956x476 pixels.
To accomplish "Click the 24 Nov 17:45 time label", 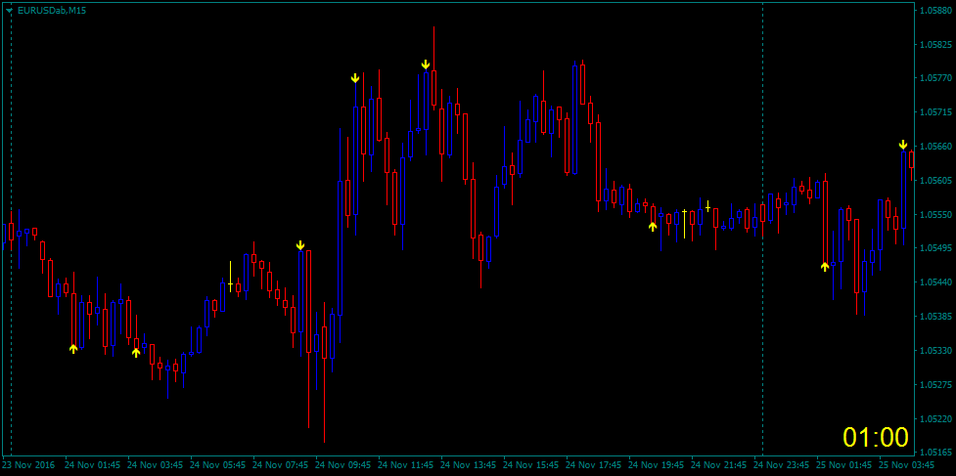I will [x=592, y=465].
